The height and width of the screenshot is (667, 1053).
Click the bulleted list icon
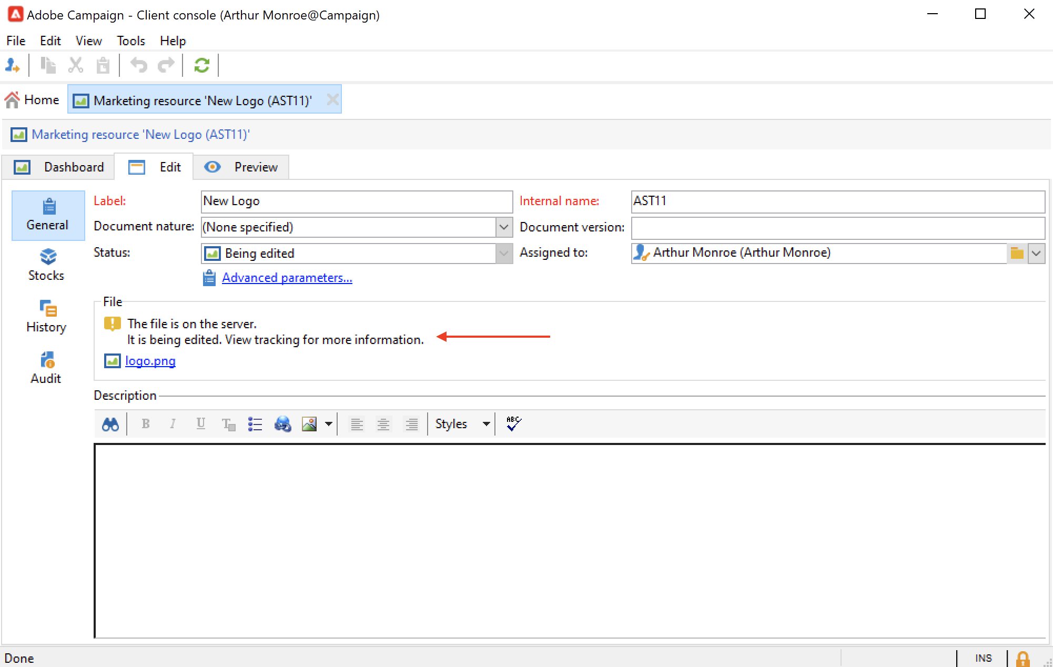(x=255, y=424)
